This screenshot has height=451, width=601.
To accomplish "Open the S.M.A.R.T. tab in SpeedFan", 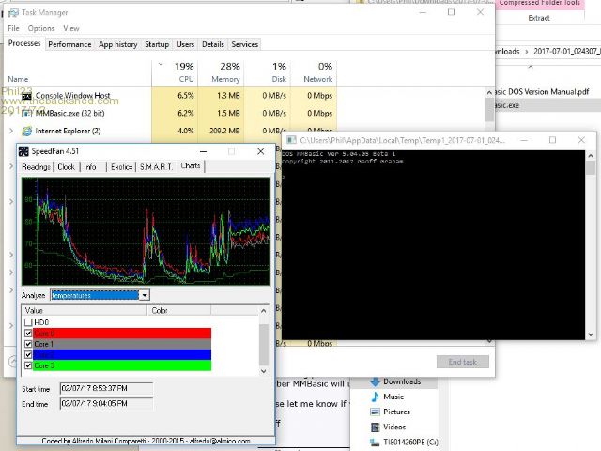I will (x=157, y=166).
